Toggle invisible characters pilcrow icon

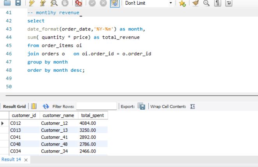click(217, 3)
